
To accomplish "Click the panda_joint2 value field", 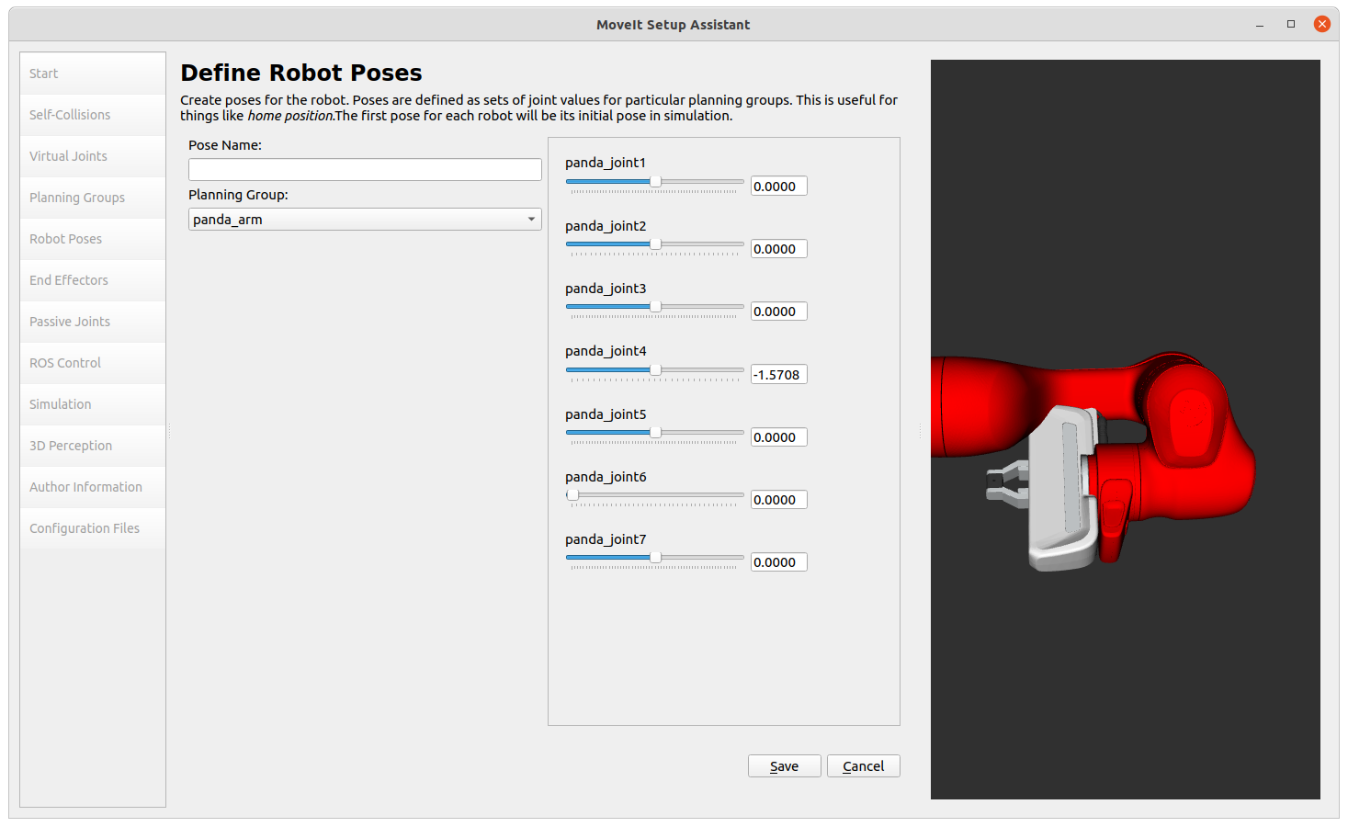I will pos(779,249).
